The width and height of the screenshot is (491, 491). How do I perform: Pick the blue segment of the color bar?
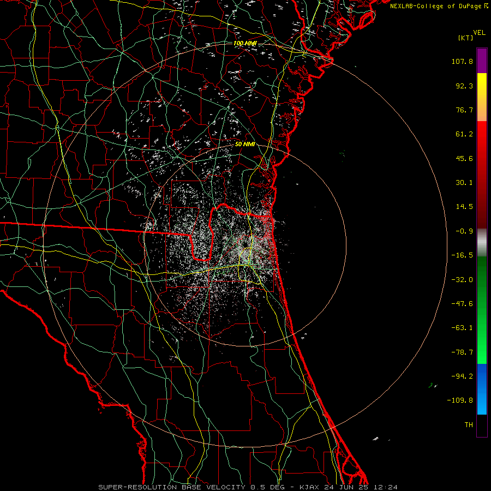pyautogui.click(x=482, y=389)
